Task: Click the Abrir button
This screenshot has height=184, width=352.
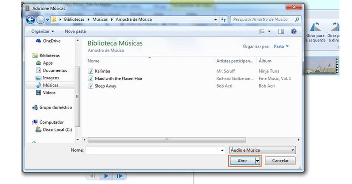Action: click(242, 161)
